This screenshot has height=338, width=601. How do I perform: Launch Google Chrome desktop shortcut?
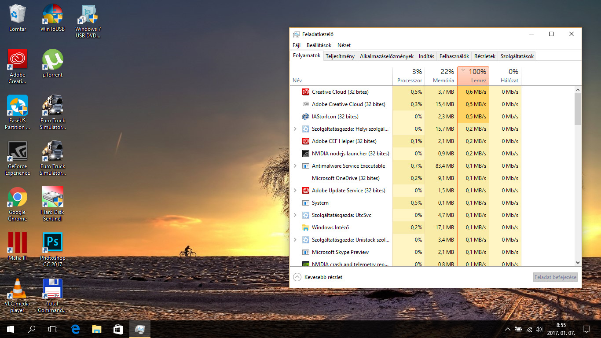(x=18, y=204)
